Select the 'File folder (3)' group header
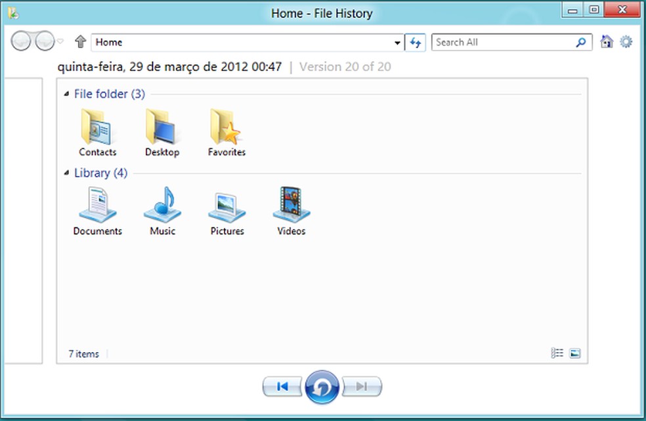This screenshot has height=421, width=646. [x=110, y=94]
